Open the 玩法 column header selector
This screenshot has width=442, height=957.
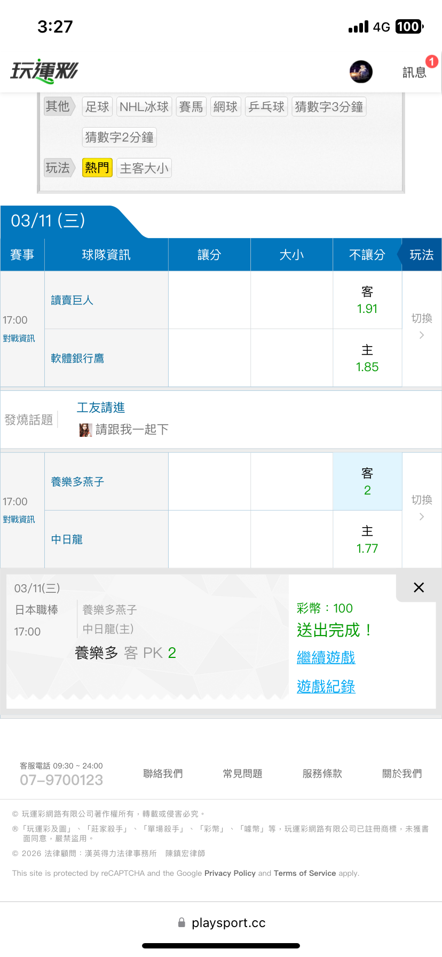point(421,255)
